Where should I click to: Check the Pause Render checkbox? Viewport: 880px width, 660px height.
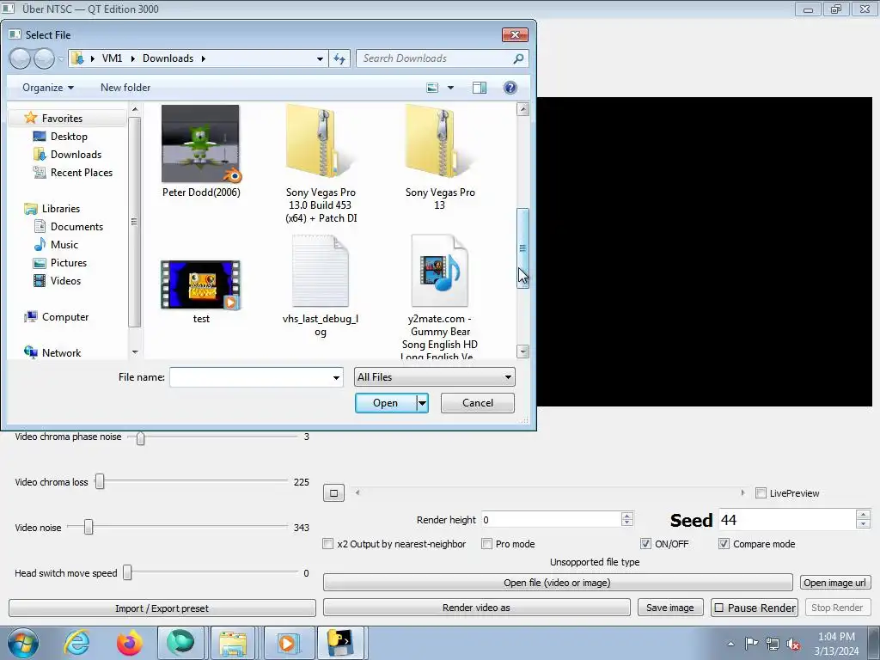tap(719, 608)
